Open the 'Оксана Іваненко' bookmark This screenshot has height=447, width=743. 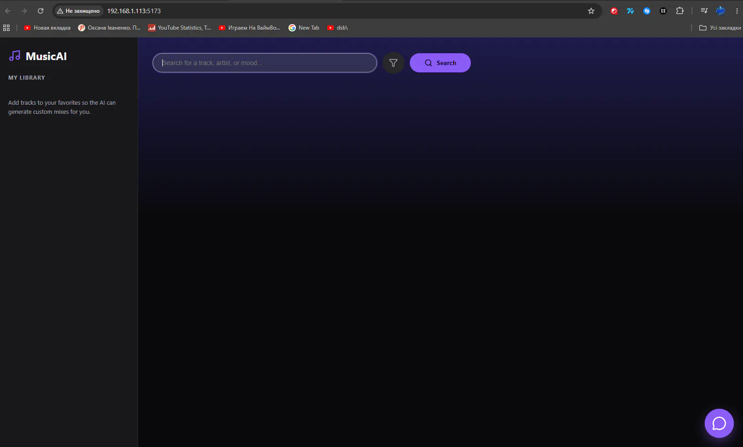click(x=109, y=28)
